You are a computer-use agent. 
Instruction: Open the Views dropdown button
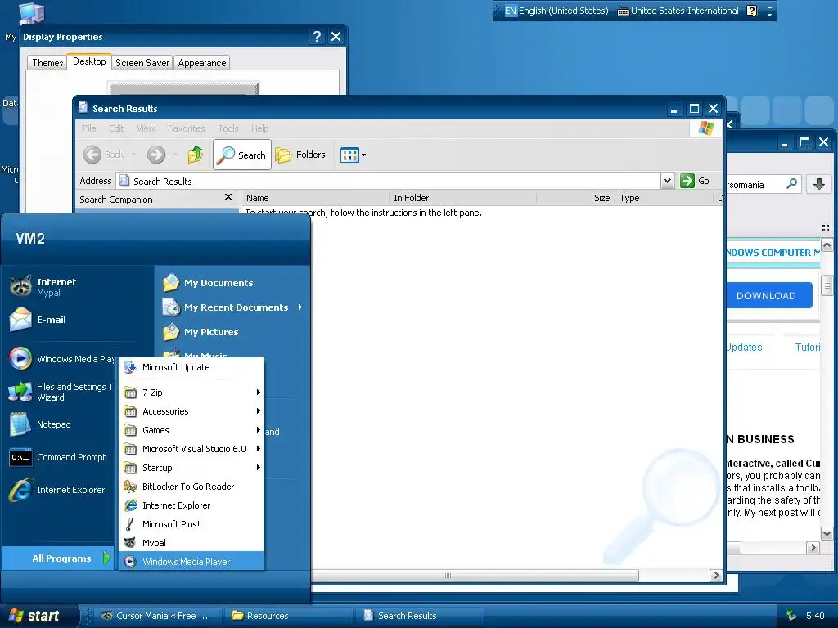[x=353, y=155]
